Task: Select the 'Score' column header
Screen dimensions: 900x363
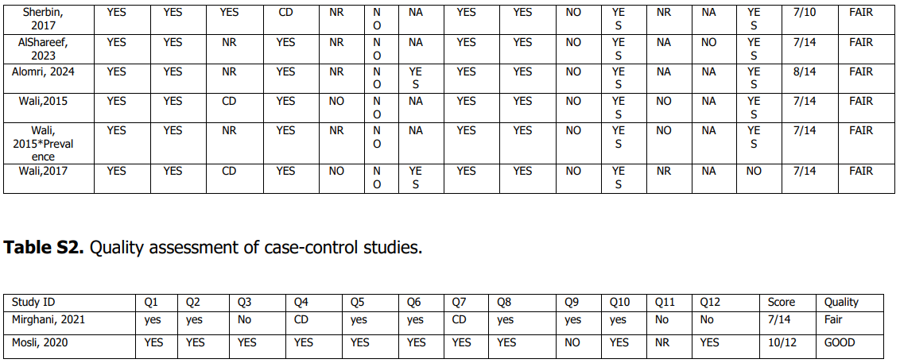Action: tap(781, 302)
